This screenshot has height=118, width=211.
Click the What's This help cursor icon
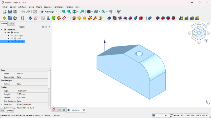tap(118, 12)
